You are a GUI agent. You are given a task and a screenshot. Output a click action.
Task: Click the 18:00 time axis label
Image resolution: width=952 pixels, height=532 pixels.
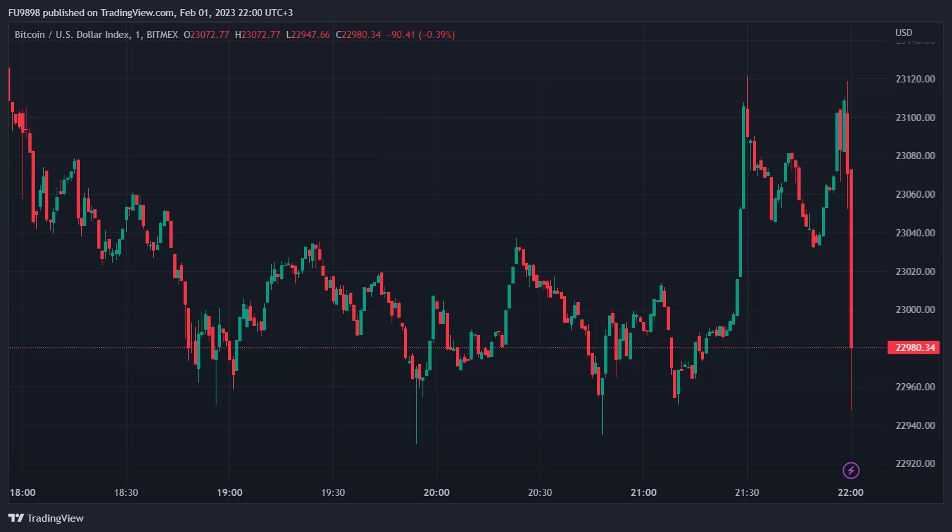coord(23,493)
